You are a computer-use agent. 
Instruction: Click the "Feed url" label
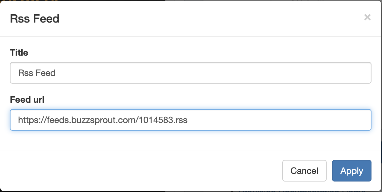click(27, 100)
